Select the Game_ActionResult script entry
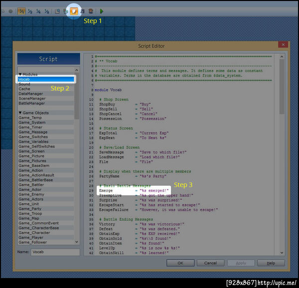The height and width of the screenshot is (288, 299). (x=46, y=175)
